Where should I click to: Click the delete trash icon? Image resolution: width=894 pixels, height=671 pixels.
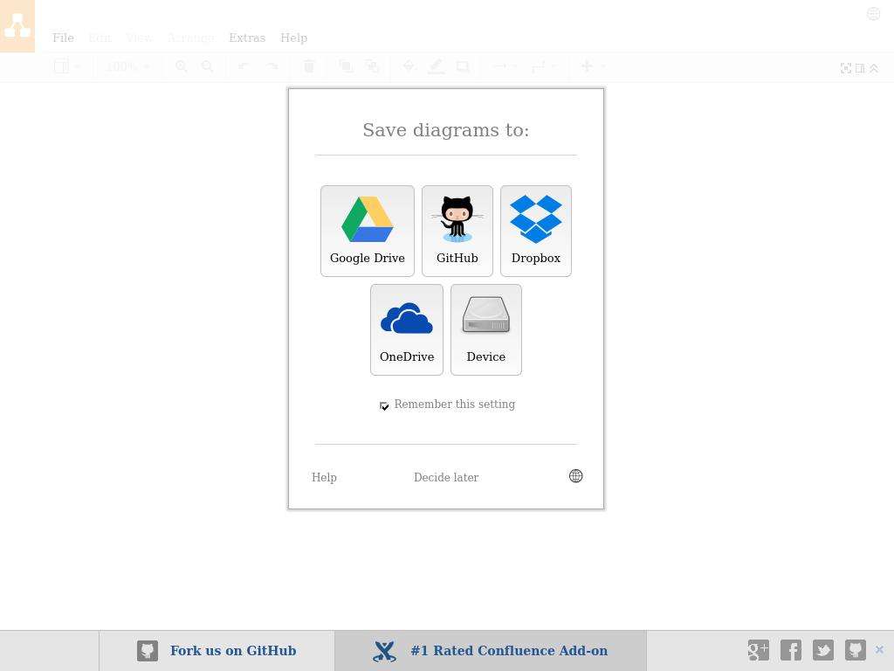pyautogui.click(x=308, y=66)
